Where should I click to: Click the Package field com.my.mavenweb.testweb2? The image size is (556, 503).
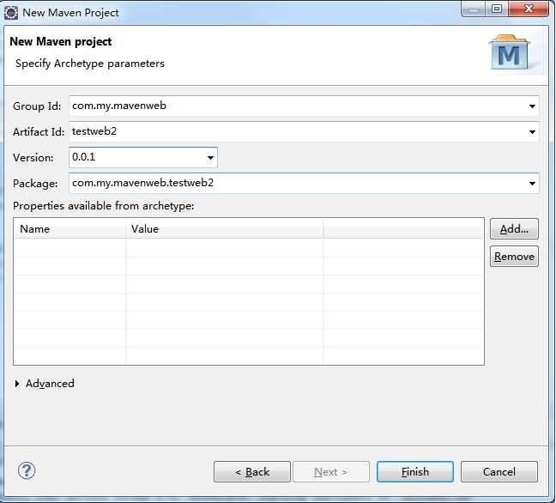(x=304, y=183)
